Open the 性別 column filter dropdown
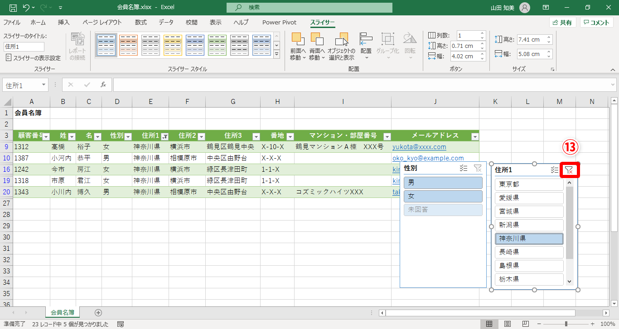The width and height of the screenshot is (619, 329). pos(128,136)
